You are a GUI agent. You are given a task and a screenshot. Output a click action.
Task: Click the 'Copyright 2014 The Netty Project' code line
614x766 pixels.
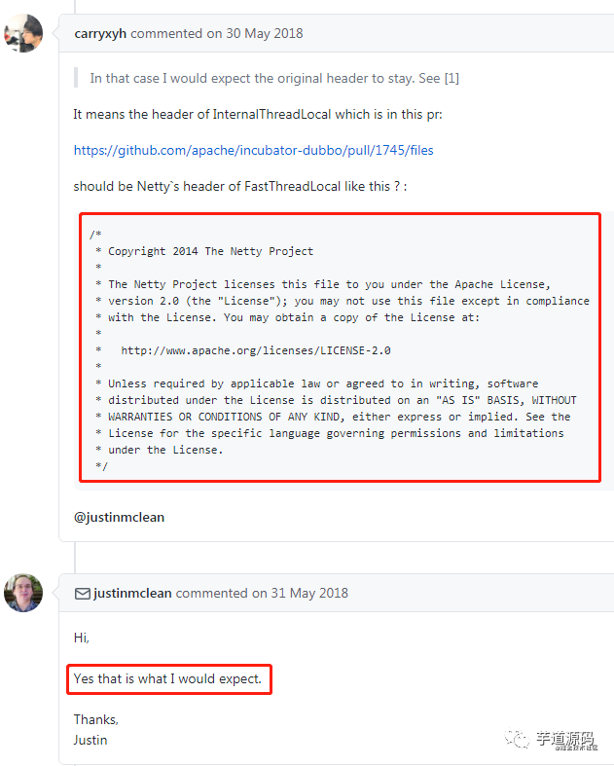pyautogui.click(x=210, y=251)
